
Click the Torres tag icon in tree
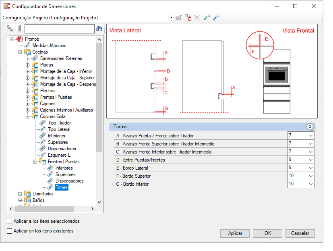coord(50,187)
